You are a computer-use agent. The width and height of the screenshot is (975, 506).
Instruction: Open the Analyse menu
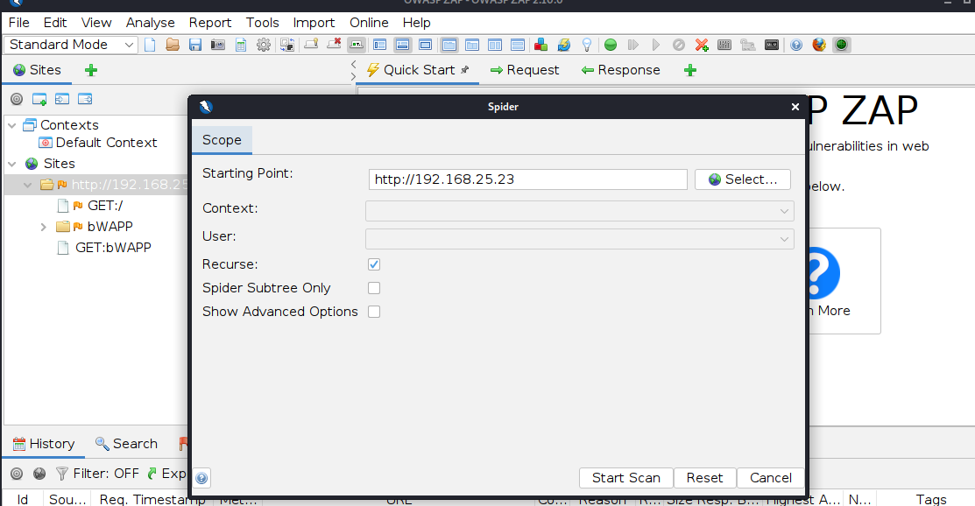150,23
